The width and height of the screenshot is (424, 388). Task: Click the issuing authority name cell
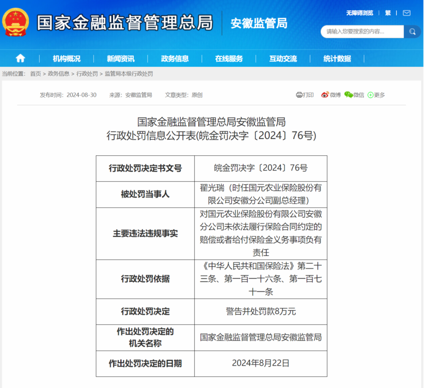coord(261,337)
